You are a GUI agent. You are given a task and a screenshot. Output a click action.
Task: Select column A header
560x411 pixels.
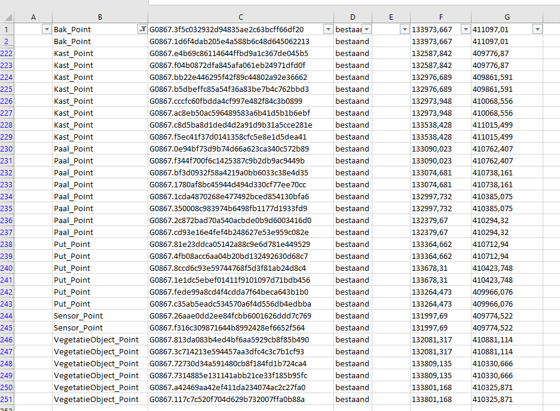pos(33,17)
